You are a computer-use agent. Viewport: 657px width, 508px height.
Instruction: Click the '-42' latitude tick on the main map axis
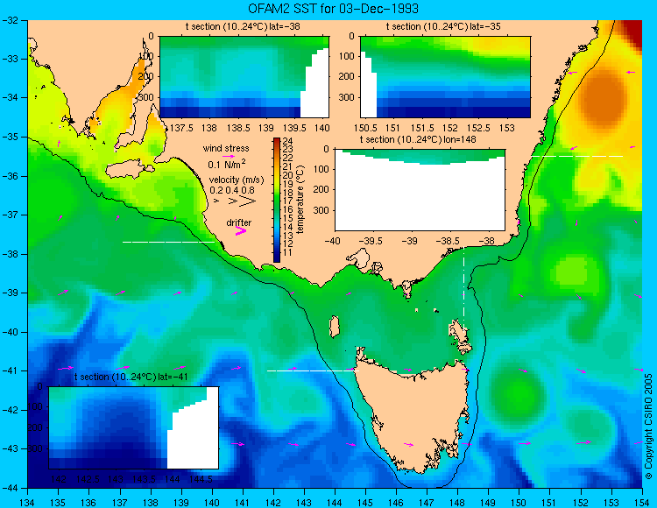(10, 410)
